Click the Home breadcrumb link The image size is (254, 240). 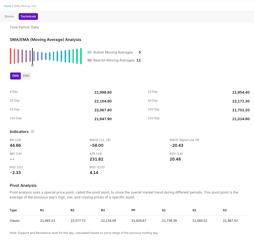click(x=7, y=6)
